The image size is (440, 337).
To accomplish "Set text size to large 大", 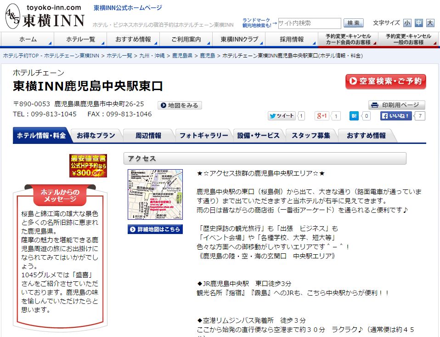I will (430, 23).
